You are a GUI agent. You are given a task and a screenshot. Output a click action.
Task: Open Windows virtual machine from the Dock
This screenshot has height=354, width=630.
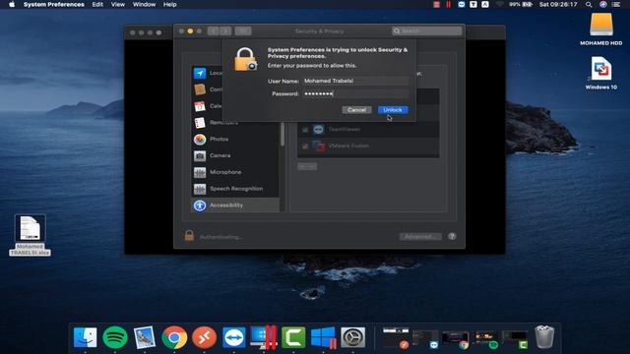[x=323, y=337]
